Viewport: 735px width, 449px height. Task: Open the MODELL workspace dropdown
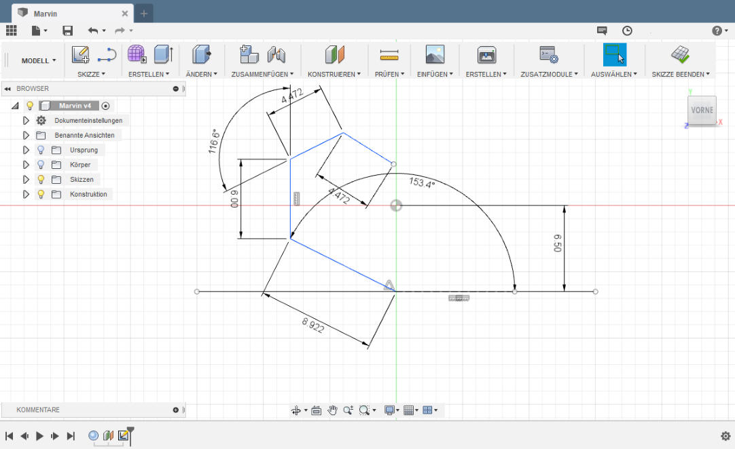(39, 60)
